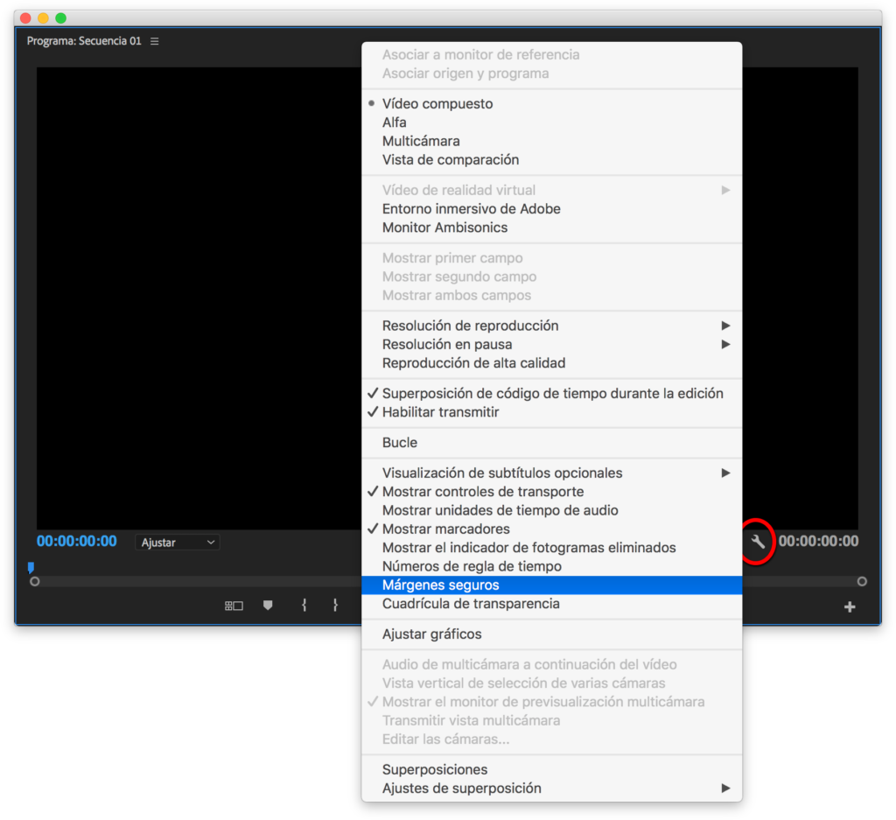The height and width of the screenshot is (820, 896).
Task: Click Ajustar gráficos menu entry
Action: point(431,634)
